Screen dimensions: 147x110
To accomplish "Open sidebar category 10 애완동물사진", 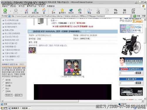I will (x=10, y=47).
